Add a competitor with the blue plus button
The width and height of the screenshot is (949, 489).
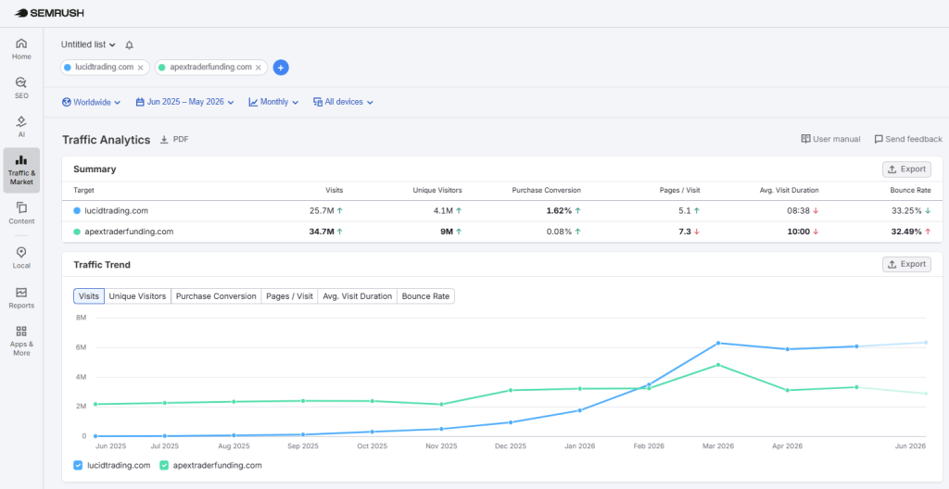pyautogui.click(x=281, y=68)
